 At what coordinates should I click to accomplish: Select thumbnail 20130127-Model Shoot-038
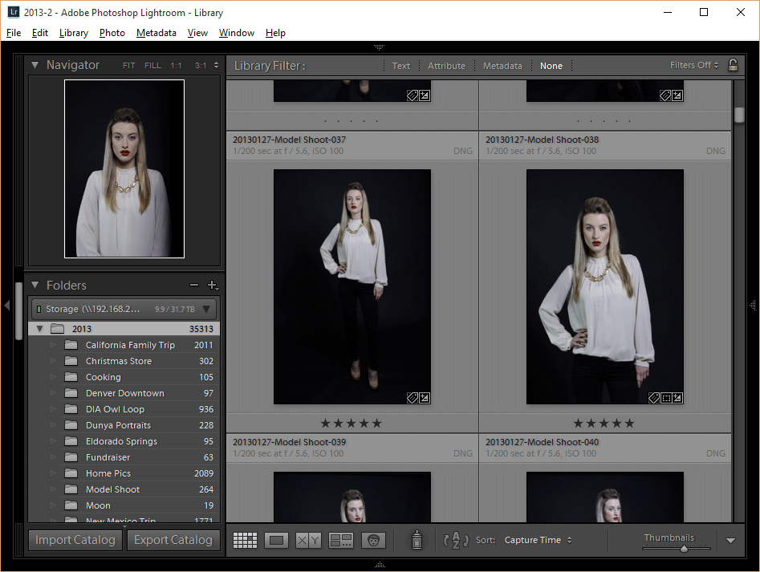(x=605, y=286)
